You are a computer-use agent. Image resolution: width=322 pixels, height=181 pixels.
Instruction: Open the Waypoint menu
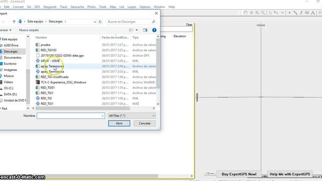tap(50, 7)
